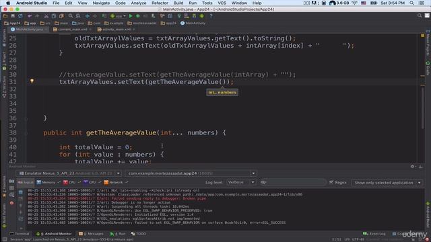The width and height of the screenshot is (431, 242).
Task: Click Save All toolbar icon
Action: [x=13, y=16]
